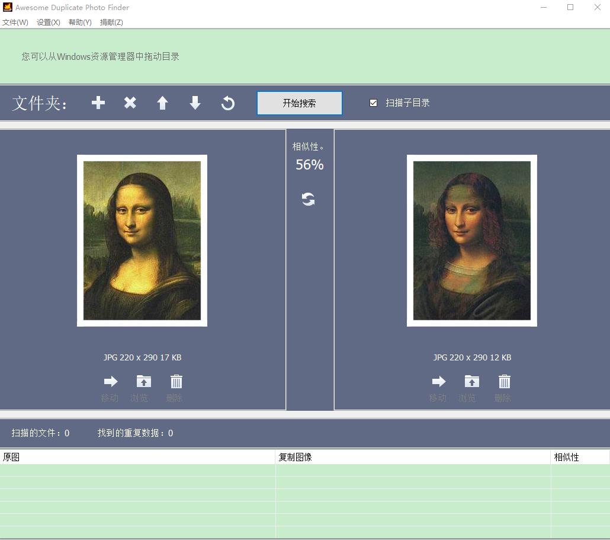Click left image's move arrow icon
This screenshot has height=540, width=610.
click(111, 381)
